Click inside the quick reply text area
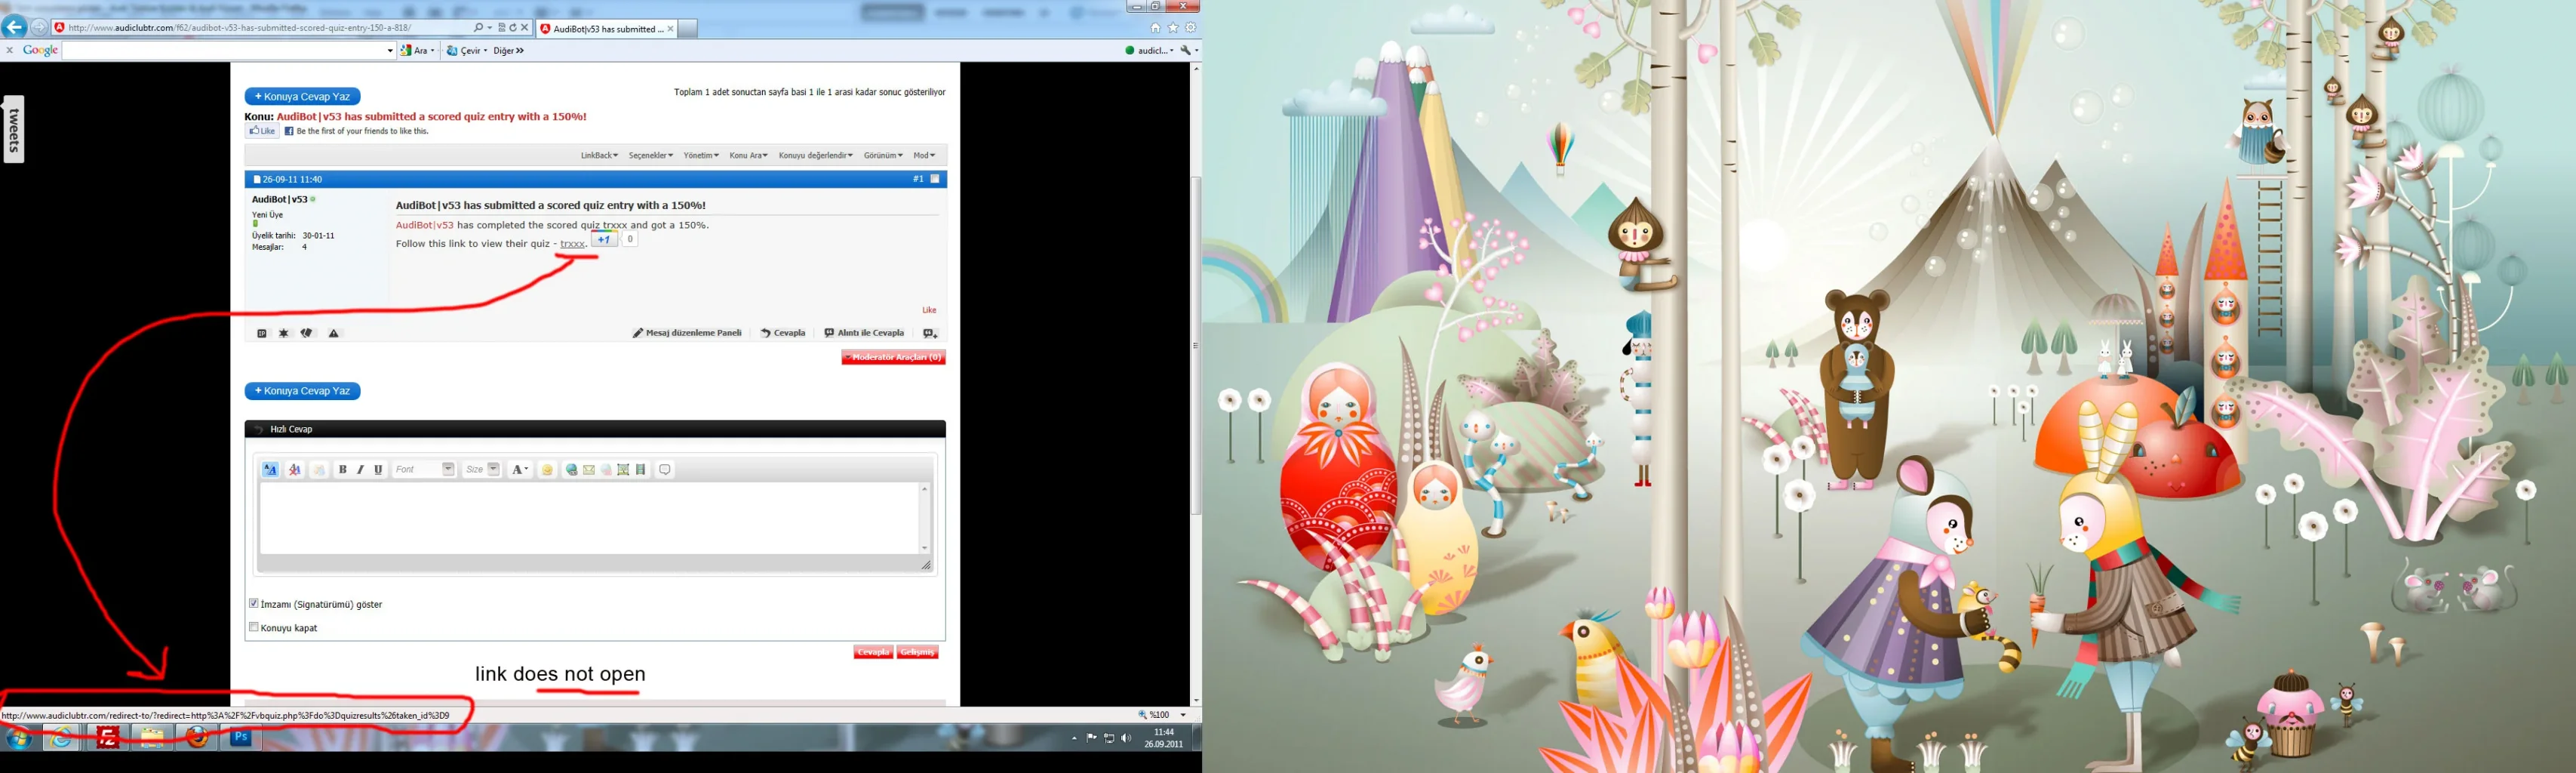 point(590,518)
